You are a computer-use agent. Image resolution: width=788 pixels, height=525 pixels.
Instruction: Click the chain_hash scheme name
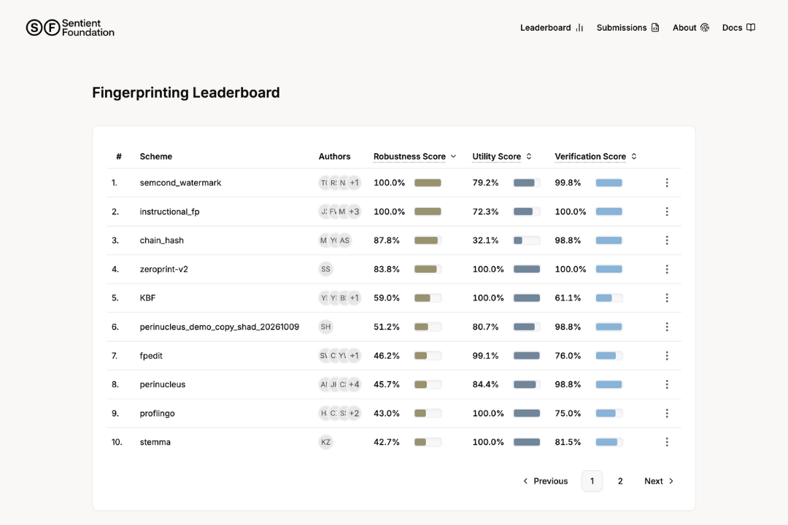[162, 240]
